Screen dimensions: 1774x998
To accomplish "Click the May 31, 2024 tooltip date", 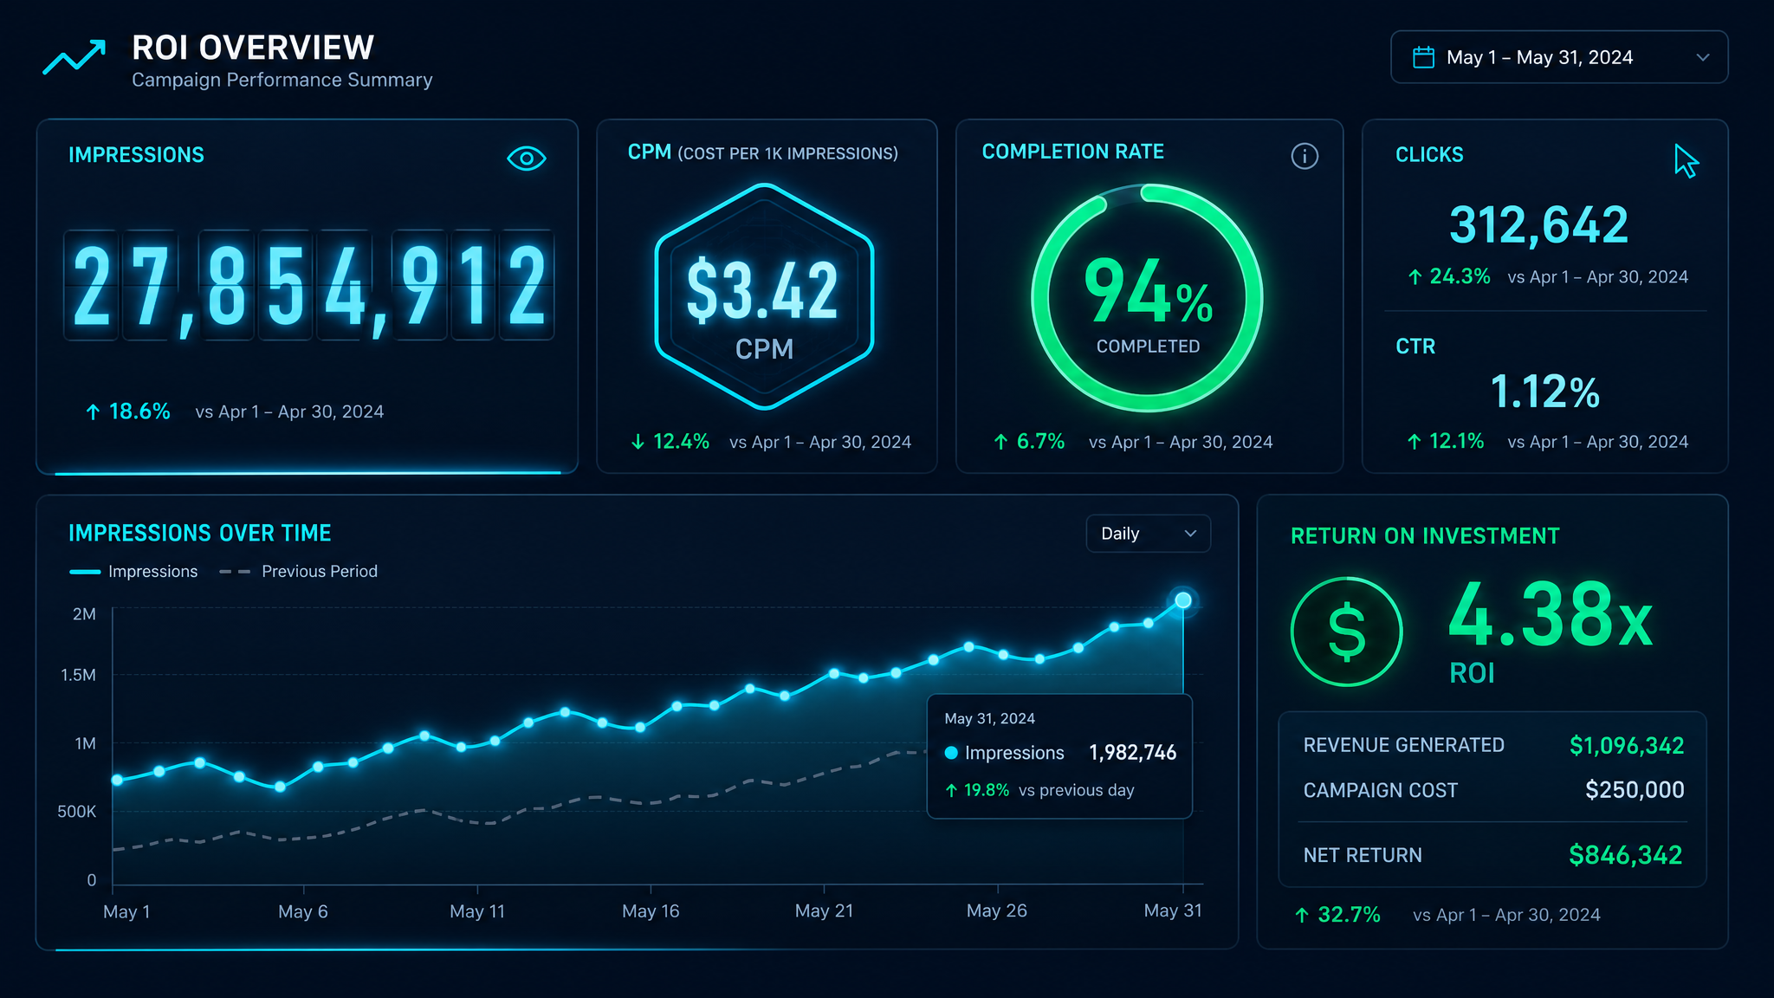I will tap(989, 719).
